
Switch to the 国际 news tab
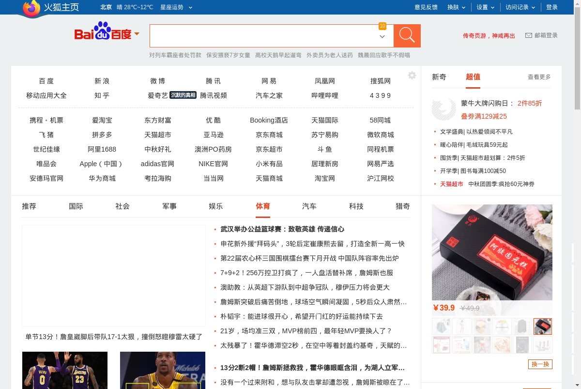coord(76,206)
